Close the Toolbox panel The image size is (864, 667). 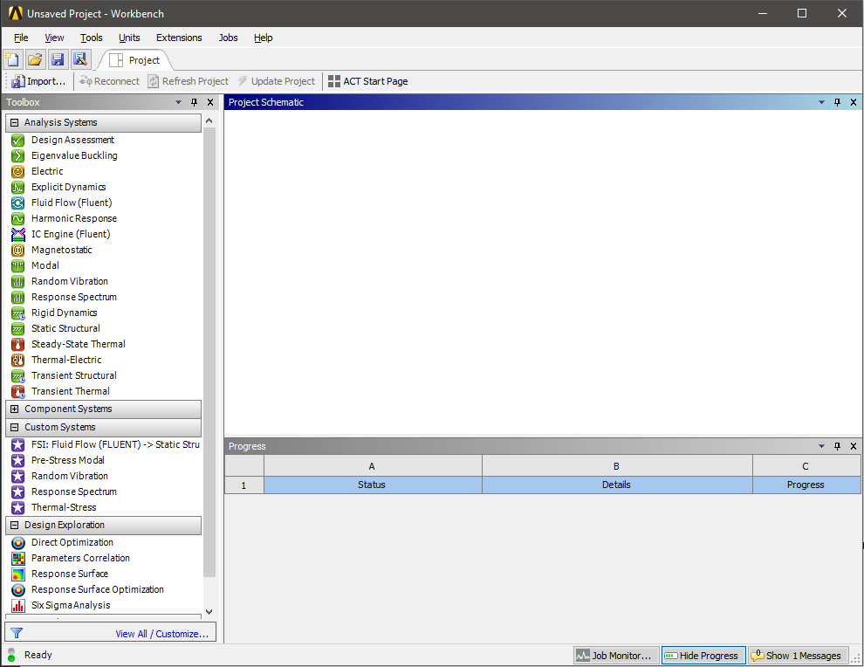[x=210, y=102]
